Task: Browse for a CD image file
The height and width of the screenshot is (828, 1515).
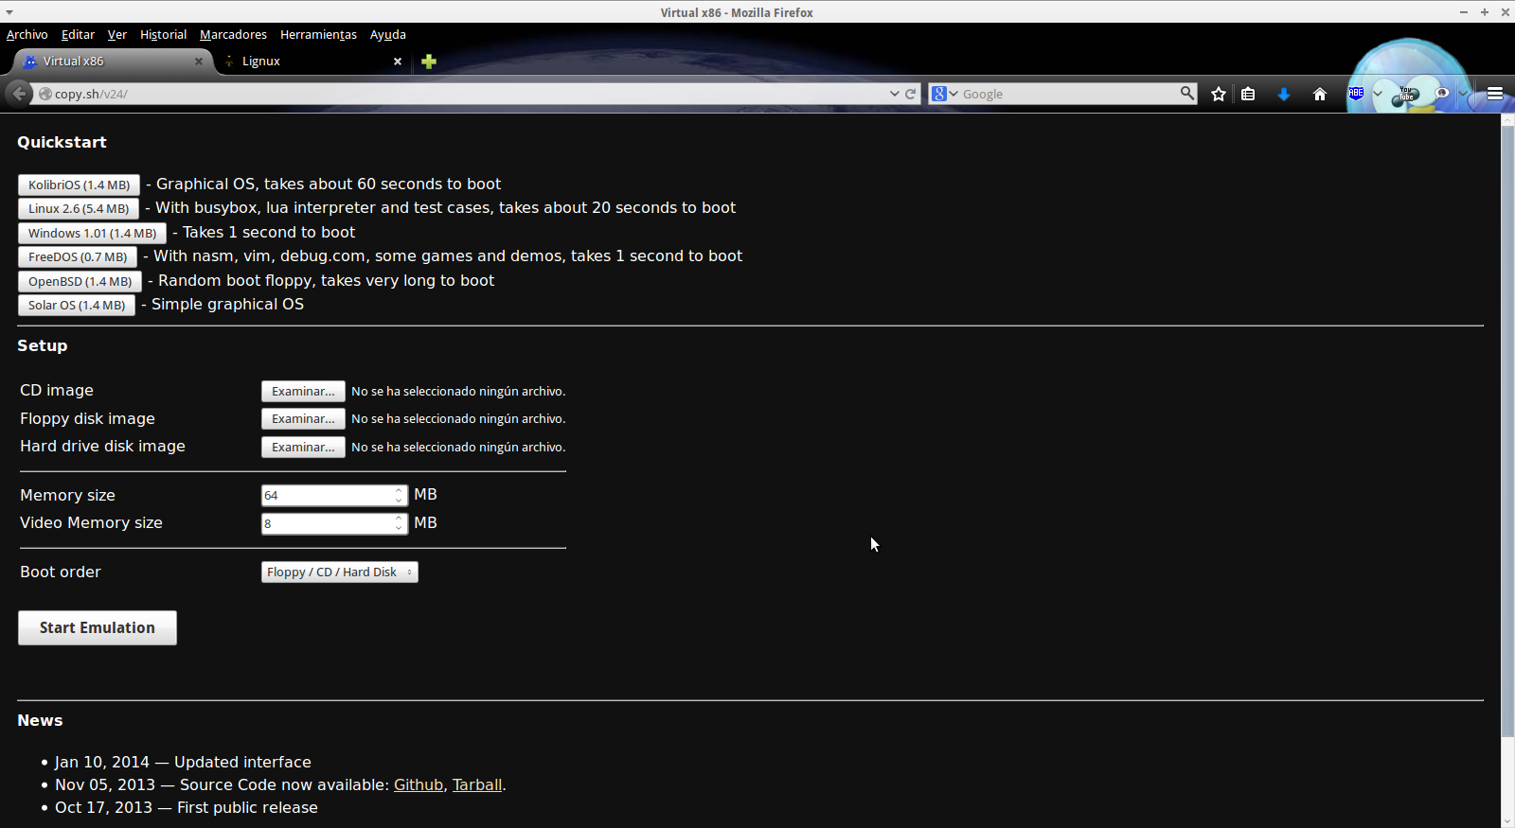Action: coord(303,392)
